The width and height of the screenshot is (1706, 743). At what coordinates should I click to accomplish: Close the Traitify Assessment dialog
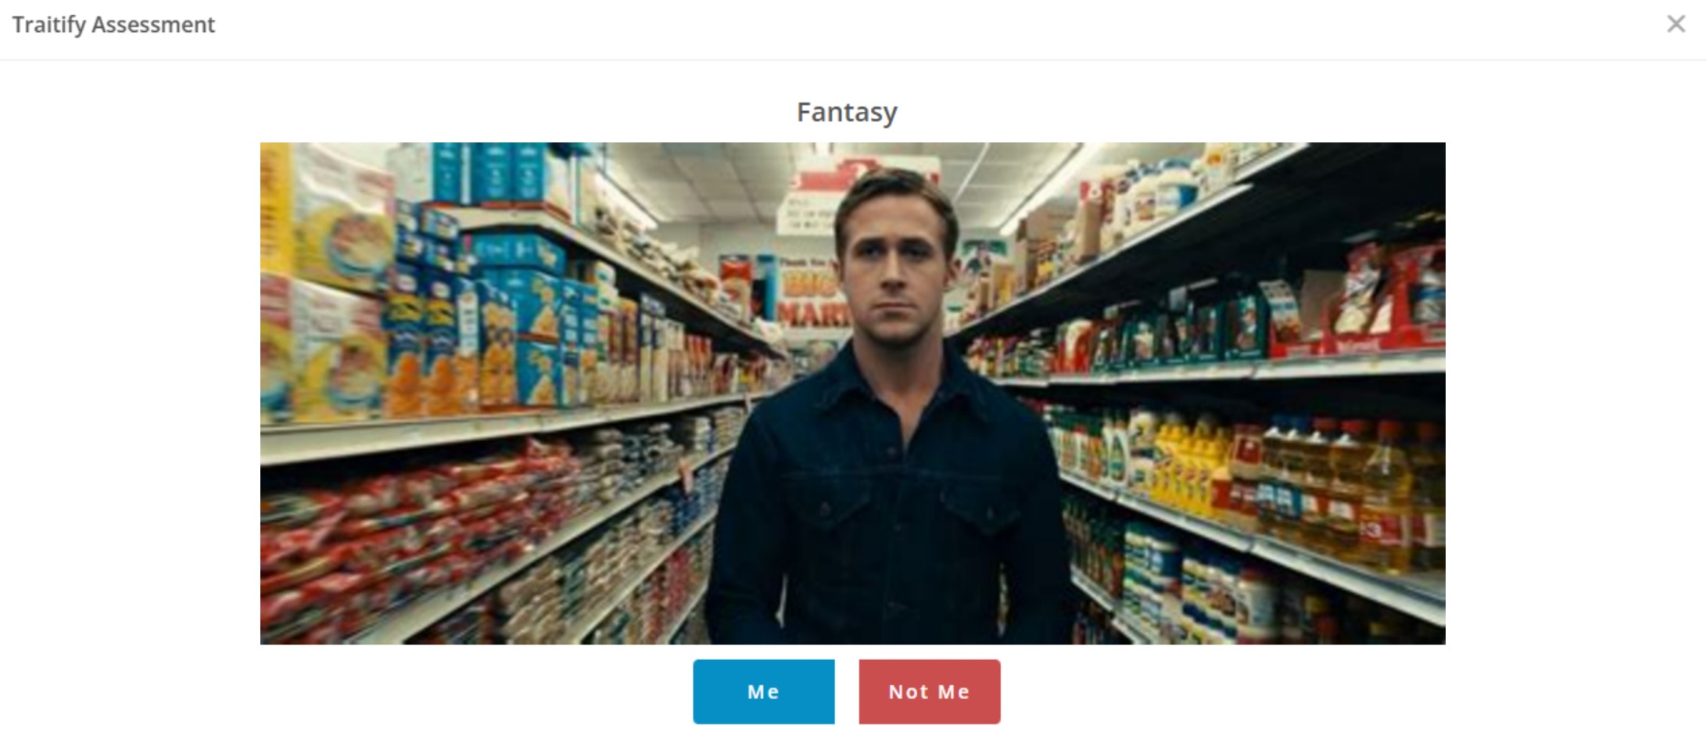click(1676, 24)
